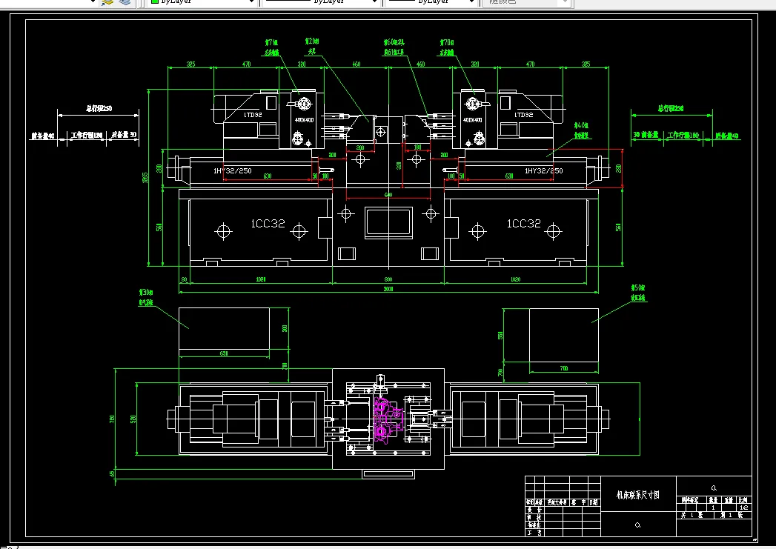This screenshot has height=549, width=776.
Task: Select the 后备量 30 text in left diagram
Action: coord(124,135)
